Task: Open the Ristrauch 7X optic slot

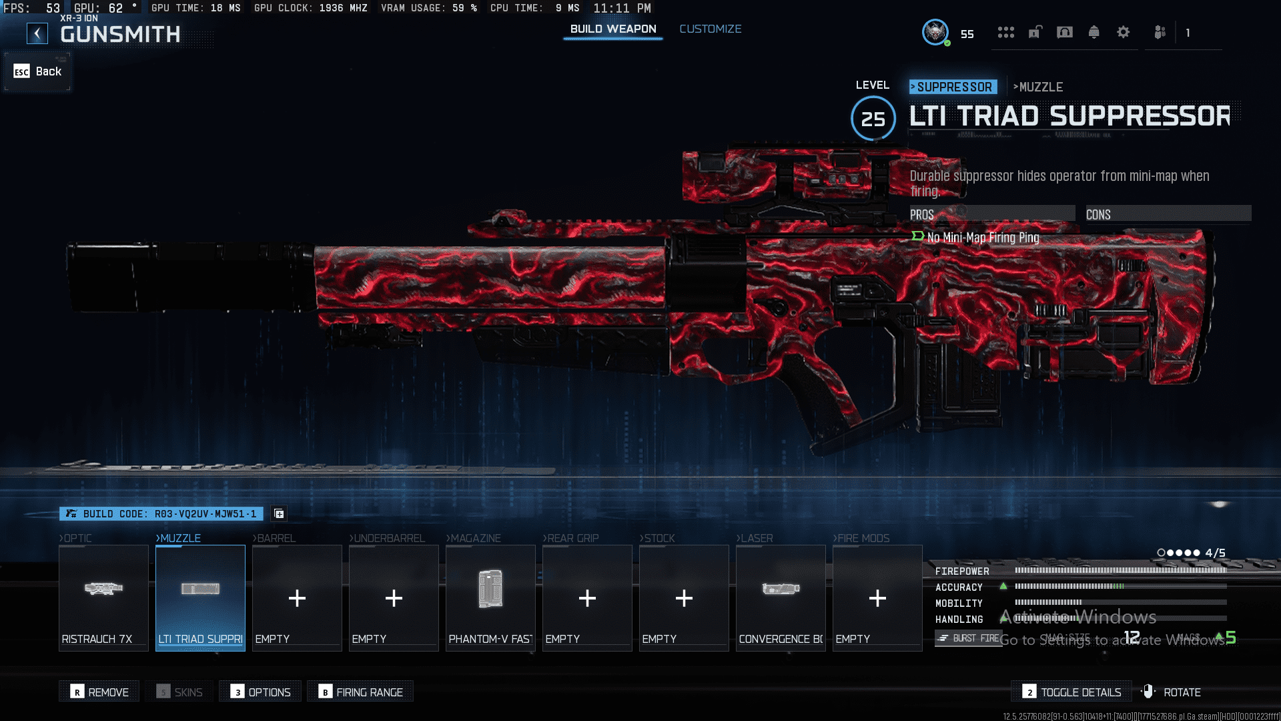Action: click(x=103, y=597)
